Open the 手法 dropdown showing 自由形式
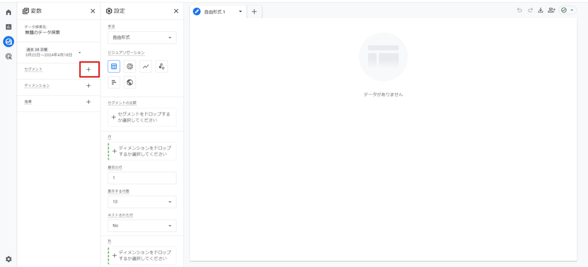 click(142, 38)
